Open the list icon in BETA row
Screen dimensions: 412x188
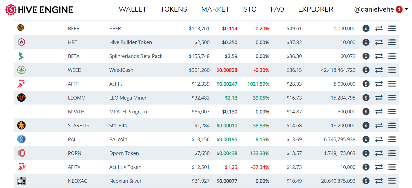(392, 56)
